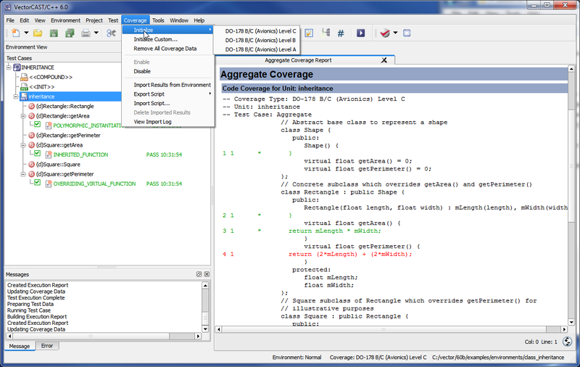Viewport: 580px width, 367px height.
Task: Click the hash symbol toolbar icon
Action: 341,33
